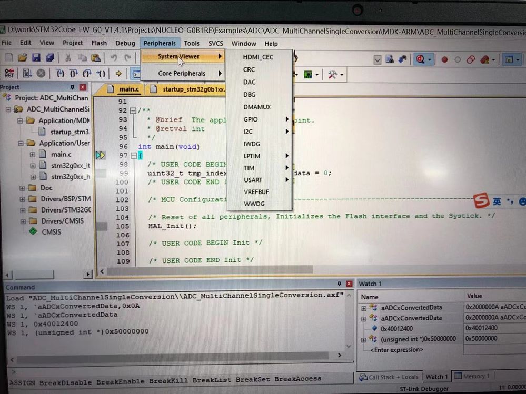Click the green analyzer window icon
The height and width of the screenshot is (394, 526).
pos(307,74)
